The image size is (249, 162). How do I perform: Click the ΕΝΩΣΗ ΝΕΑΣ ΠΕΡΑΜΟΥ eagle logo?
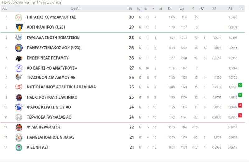[x=19, y=58]
